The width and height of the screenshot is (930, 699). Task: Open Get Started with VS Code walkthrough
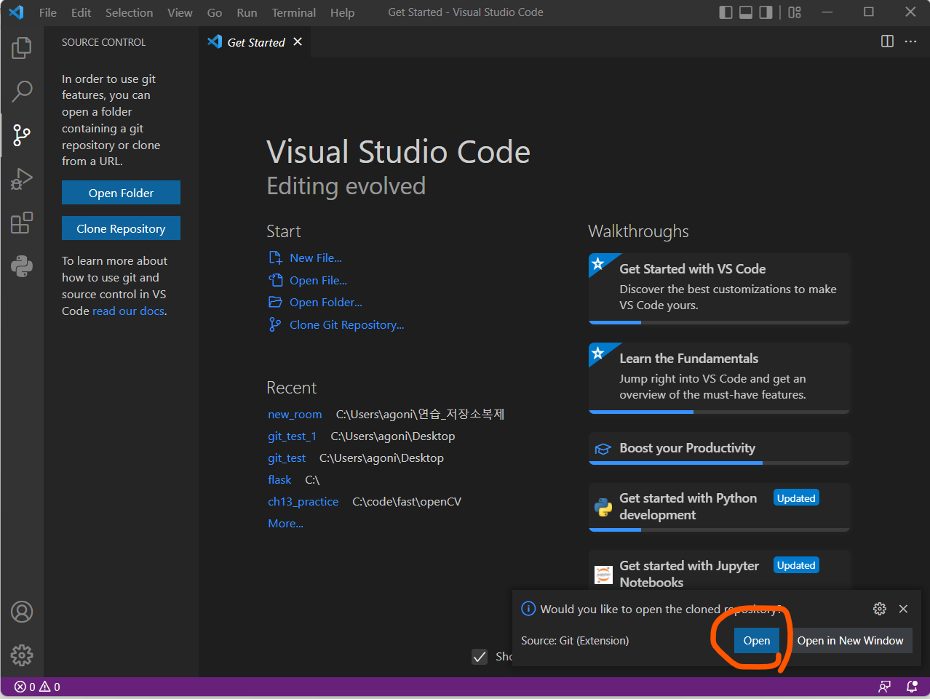[719, 288]
